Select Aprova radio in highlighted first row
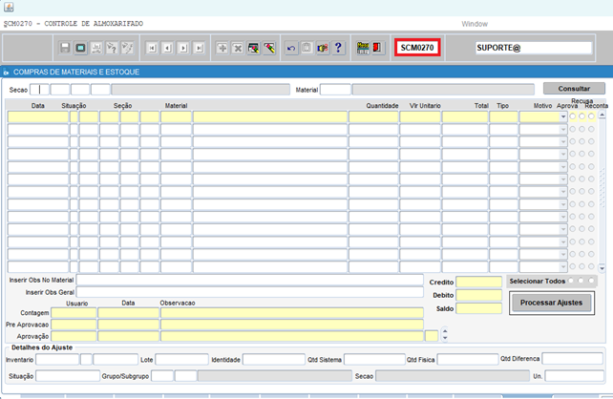This screenshot has width=613, height=399. (573, 116)
